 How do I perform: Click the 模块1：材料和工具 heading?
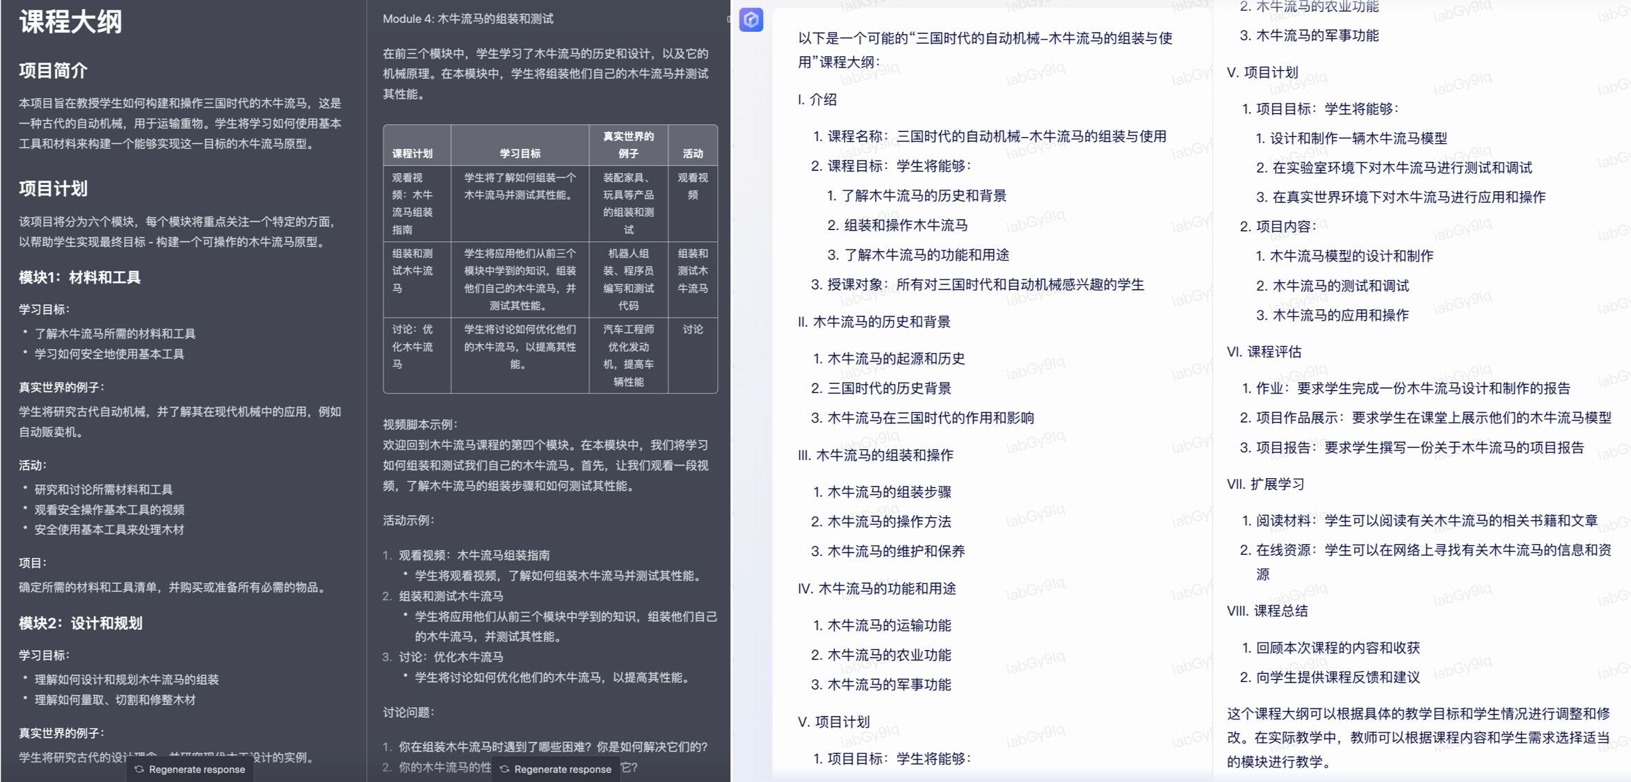point(79,277)
